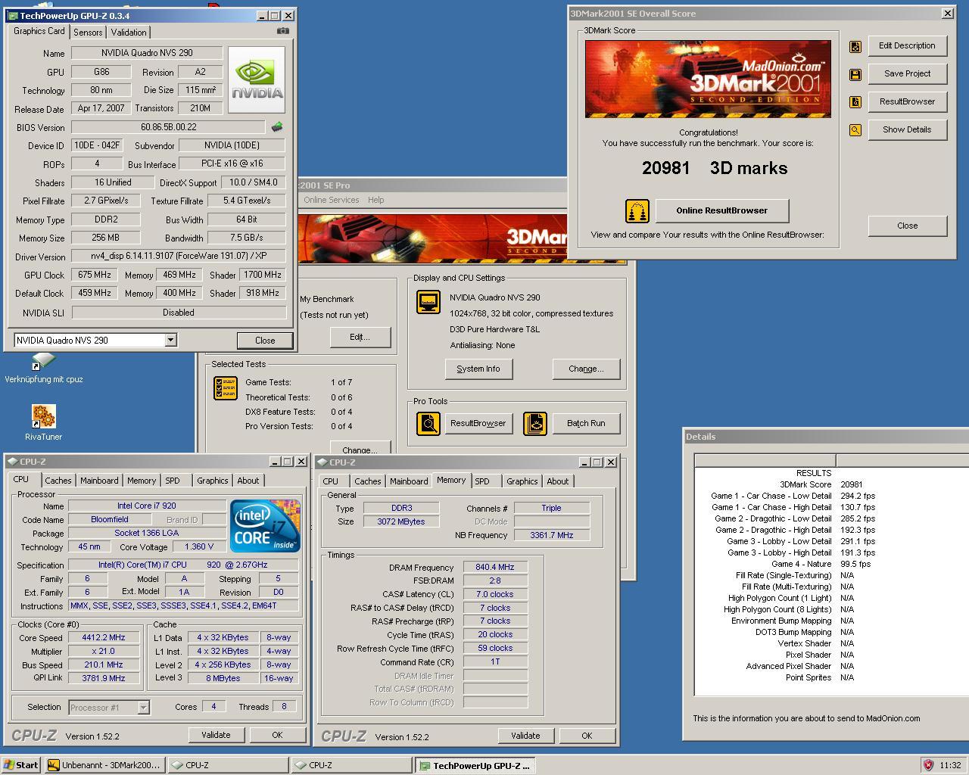
Task: Click the Save Project button
Action: click(x=907, y=73)
